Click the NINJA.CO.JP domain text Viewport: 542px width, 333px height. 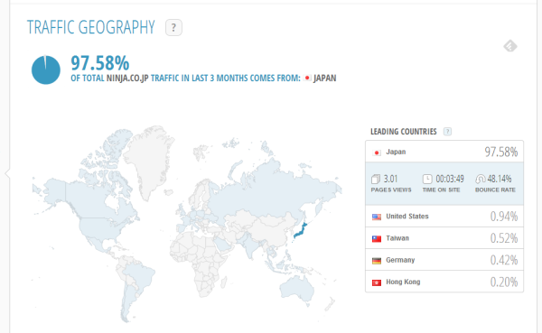click(127, 79)
